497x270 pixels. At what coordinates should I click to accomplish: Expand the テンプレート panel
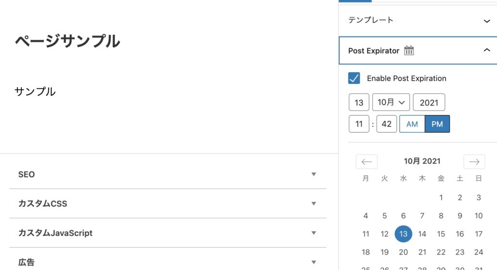[487, 20]
